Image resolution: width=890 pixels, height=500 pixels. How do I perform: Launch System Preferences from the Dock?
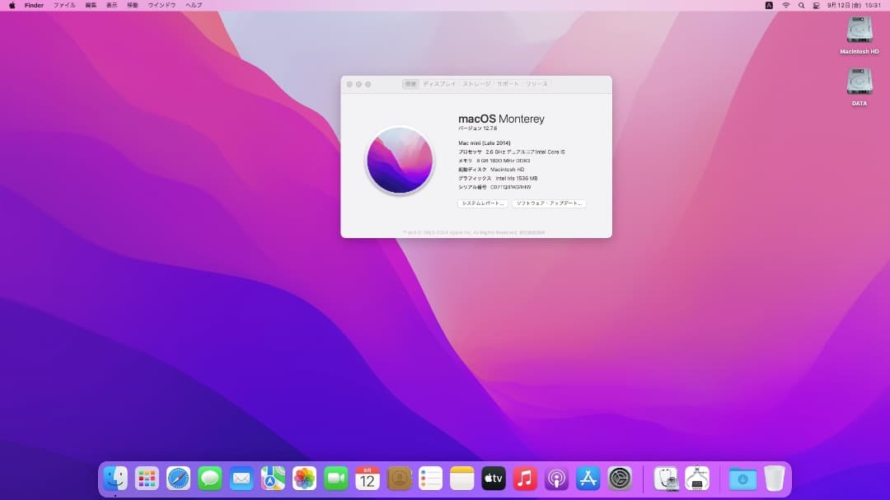click(x=619, y=478)
